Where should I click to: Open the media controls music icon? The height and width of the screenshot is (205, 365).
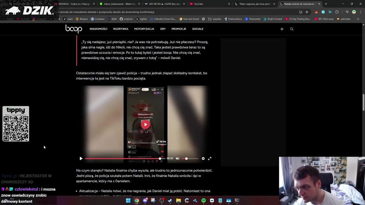point(347,12)
